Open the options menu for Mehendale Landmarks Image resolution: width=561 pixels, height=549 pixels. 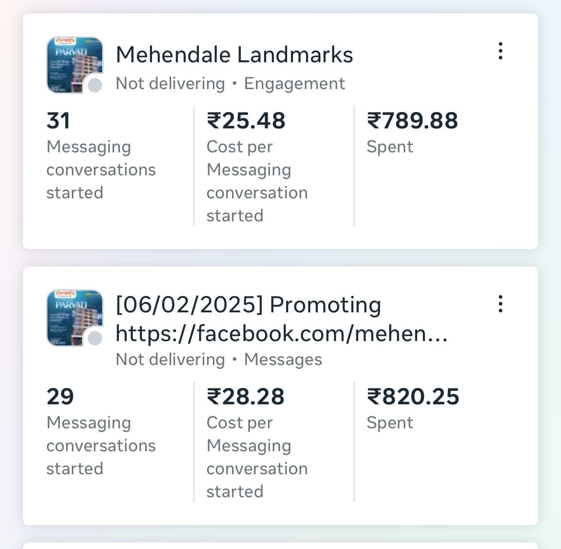(x=500, y=51)
